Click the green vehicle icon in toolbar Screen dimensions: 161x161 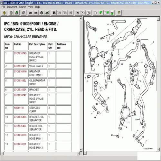(47, 13)
